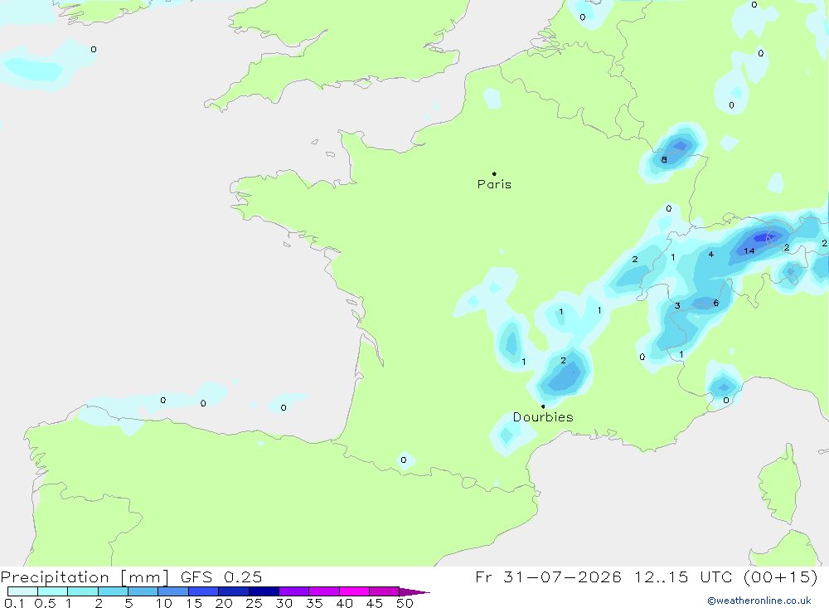Pick the 30–35 mm violet legend swatch

tap(294, 591)
